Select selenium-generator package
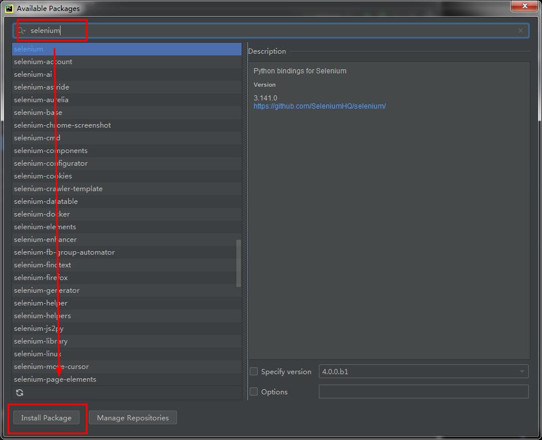The height and width of the screenshot is (440, 542). 126,290
